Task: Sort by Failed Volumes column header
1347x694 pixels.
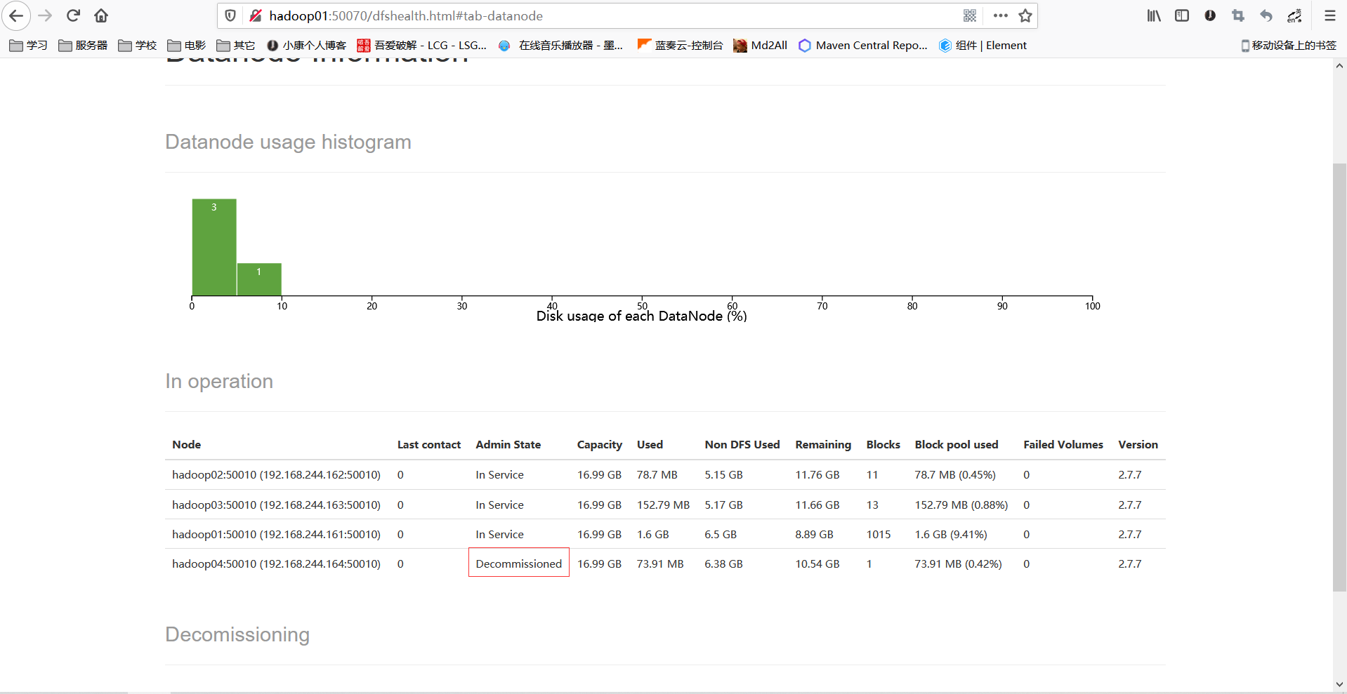Action: coord(1063,445)
